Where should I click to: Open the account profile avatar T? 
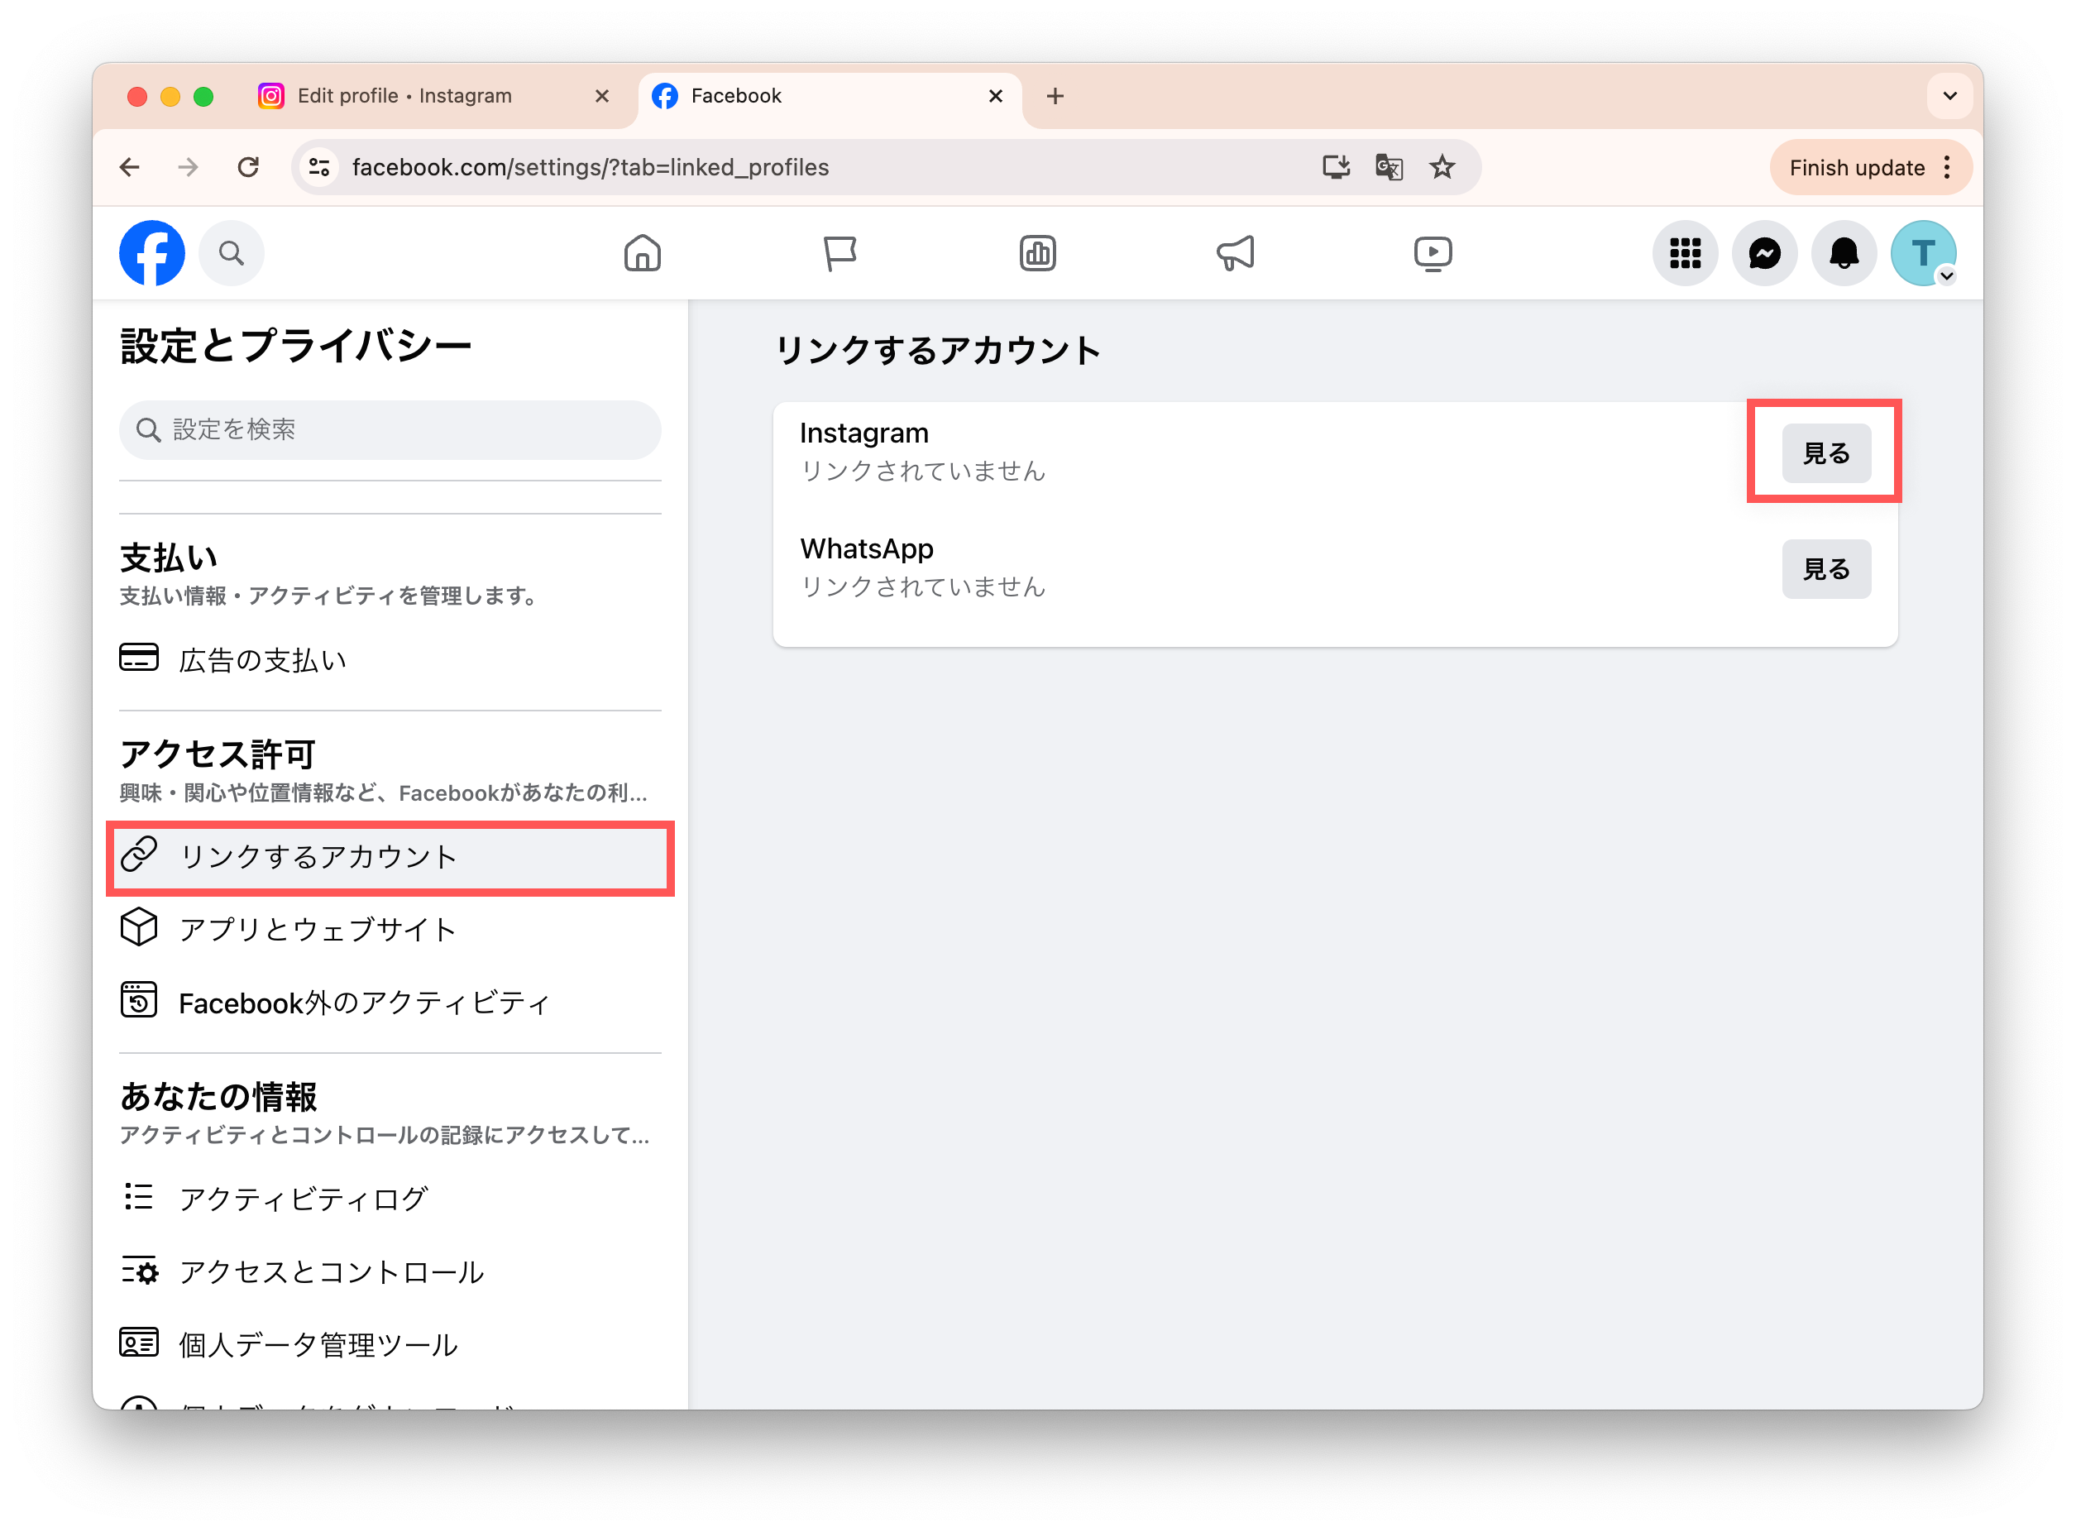pyautogui.click(x=1923, y=252)
